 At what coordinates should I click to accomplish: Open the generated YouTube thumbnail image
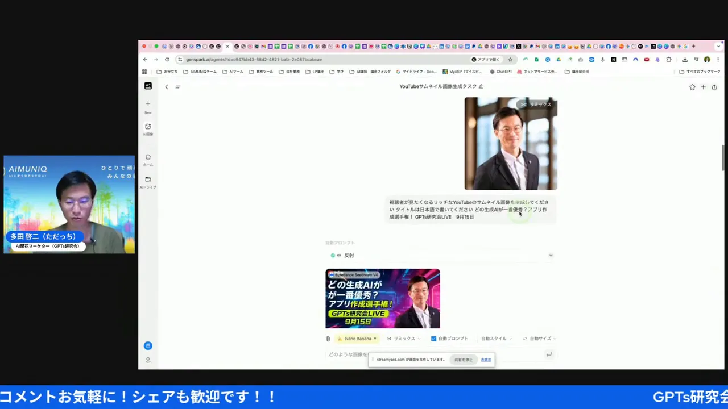(383, 299)
